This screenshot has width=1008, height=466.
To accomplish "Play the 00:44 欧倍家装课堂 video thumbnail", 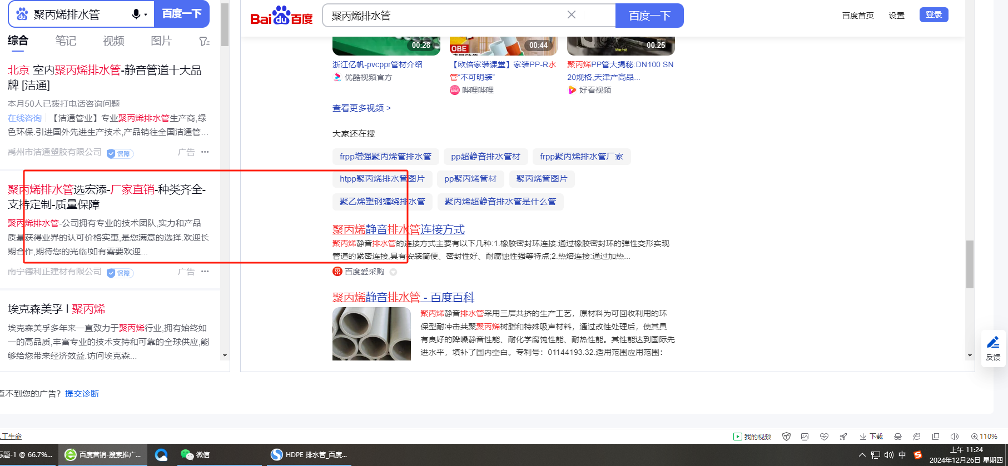I will click(503, 46).
